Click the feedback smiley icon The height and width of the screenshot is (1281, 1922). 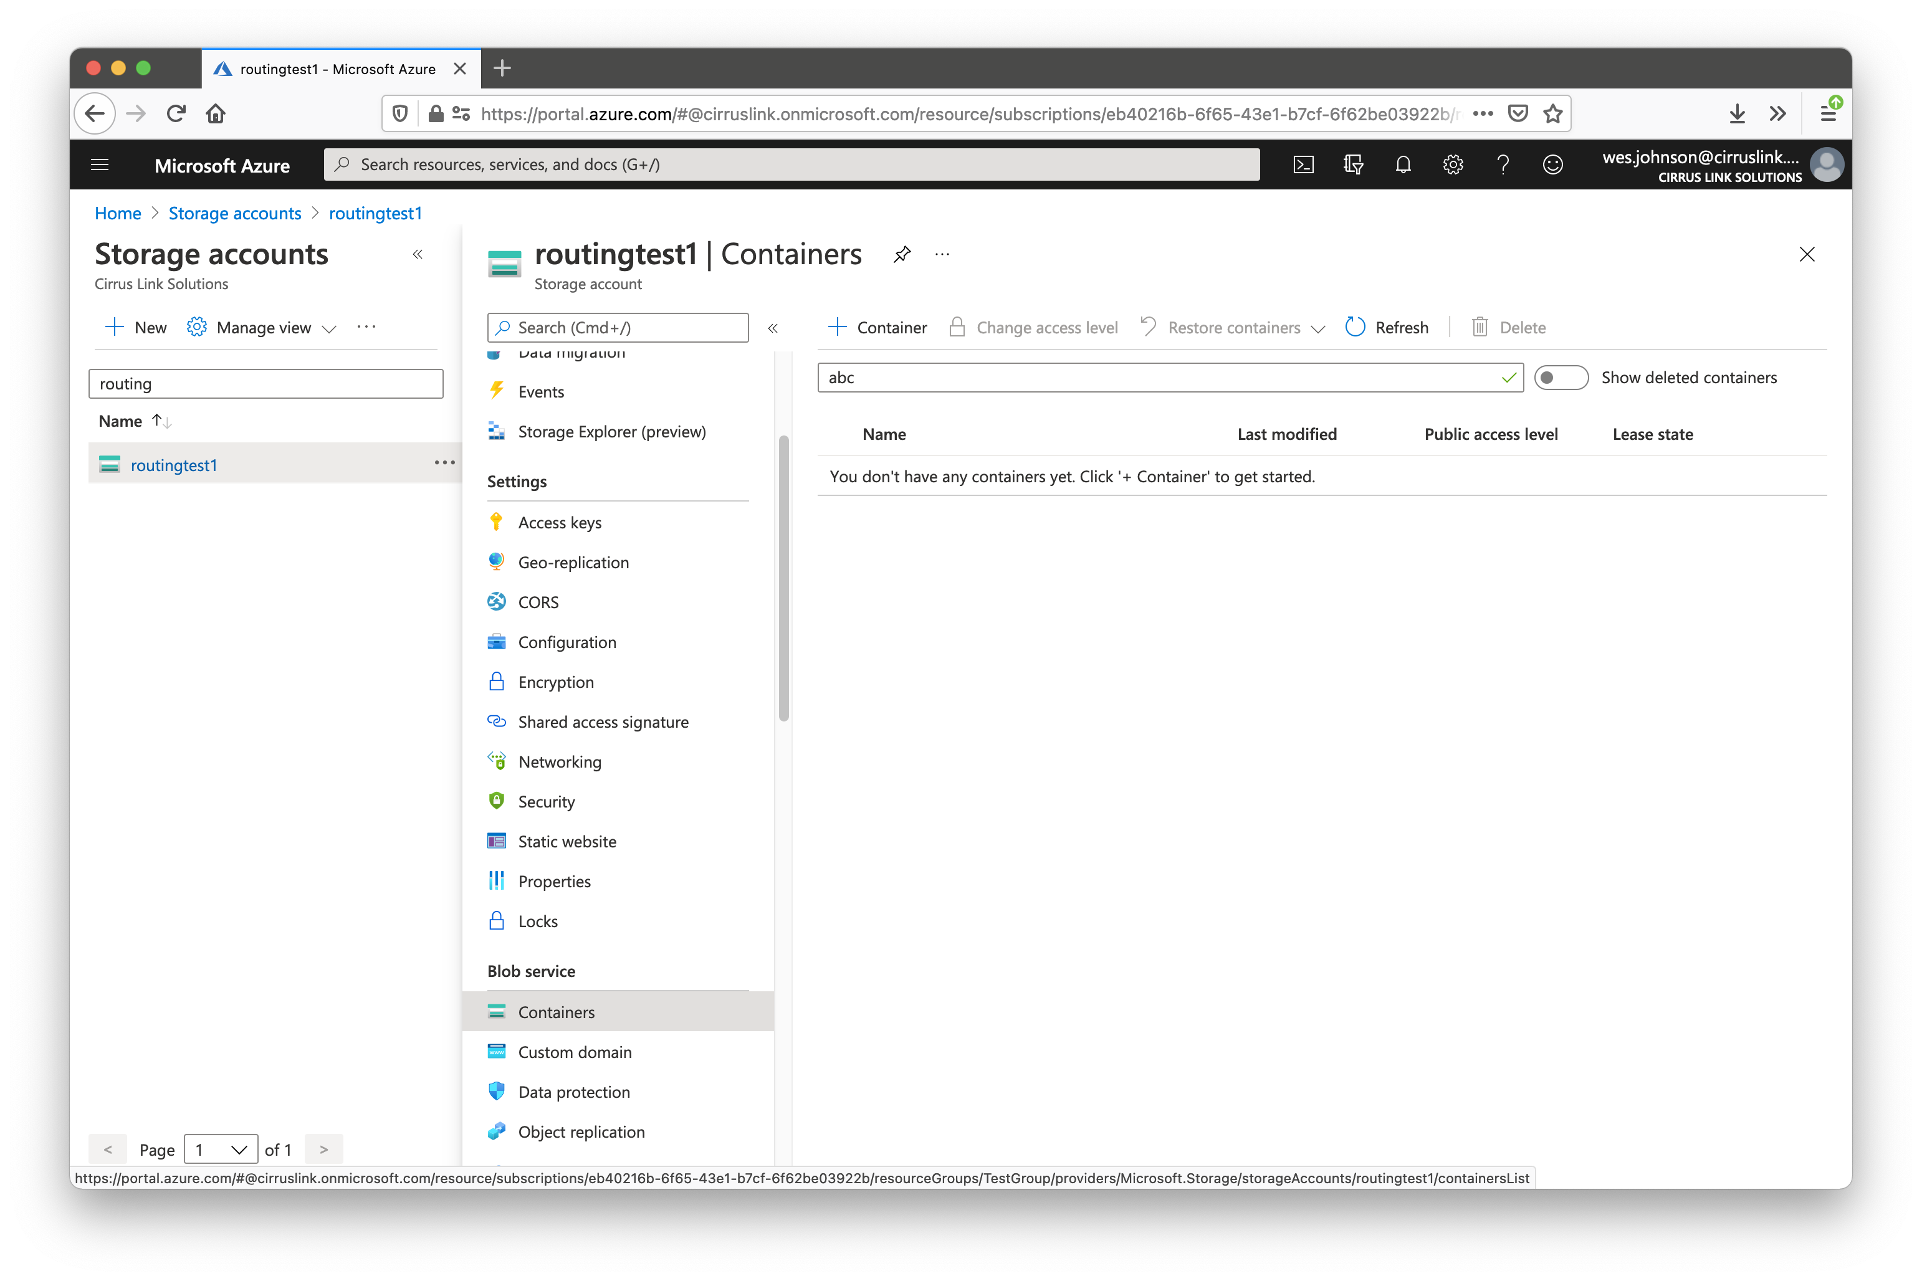[x=1552, y=165]
